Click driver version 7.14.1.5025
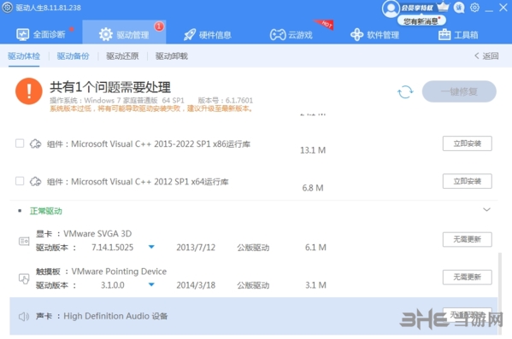The image size is (512, 339). 112,248
